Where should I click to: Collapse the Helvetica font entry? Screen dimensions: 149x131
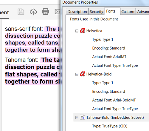[x=77, y=31]
